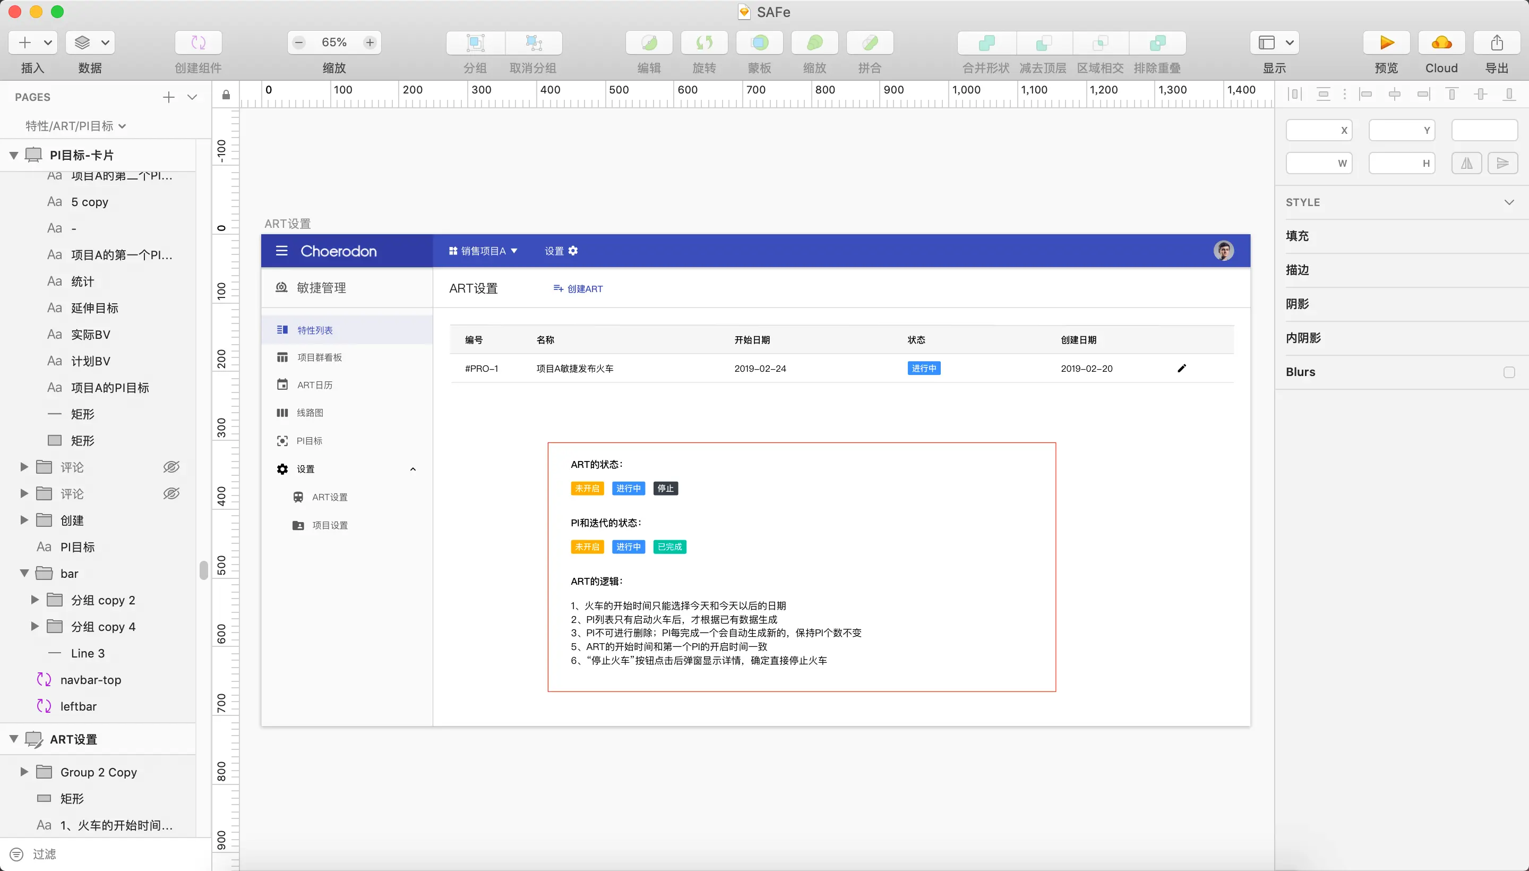The image size is (1529, 871).
Task: Show the first hidden 评论 layer
Action: click(171, 467)
